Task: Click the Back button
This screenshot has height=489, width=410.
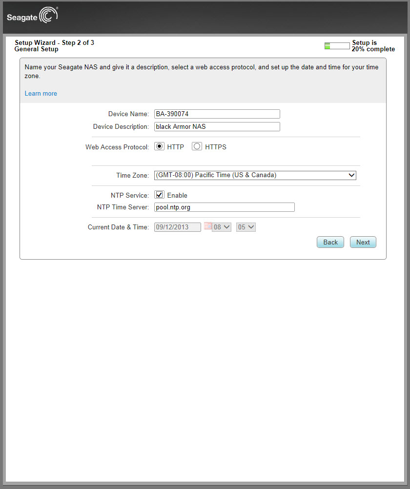Action: click(x=330, y=243)
